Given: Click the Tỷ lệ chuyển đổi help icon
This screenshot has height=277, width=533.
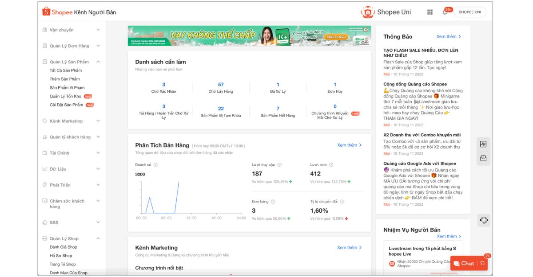Looking at the screenshot, I should [x=342, y=202].
